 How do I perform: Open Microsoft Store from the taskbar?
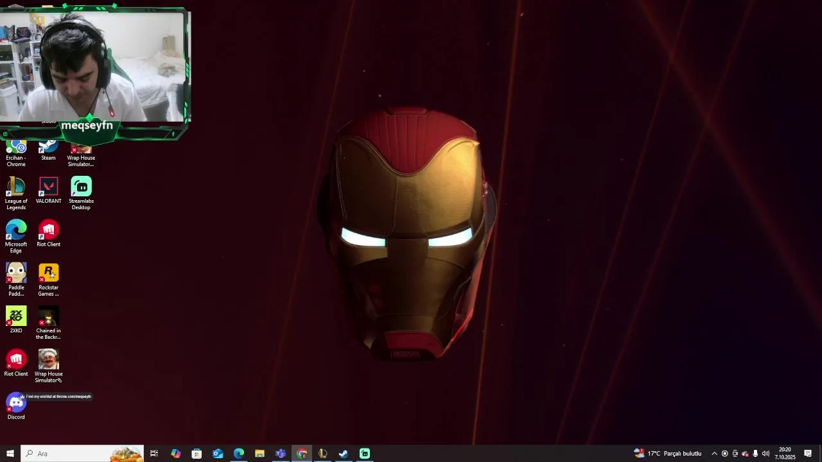(197, 454)
